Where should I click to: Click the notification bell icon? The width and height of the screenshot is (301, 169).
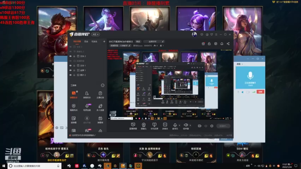222,44
